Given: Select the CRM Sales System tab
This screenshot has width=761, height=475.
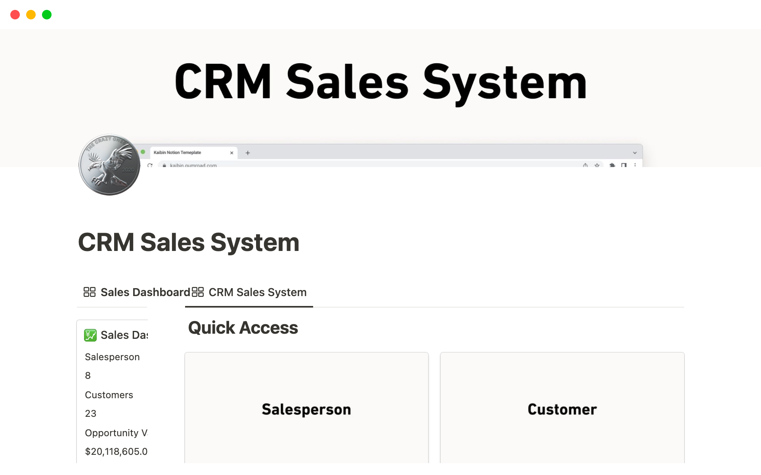Looking at the screenshot, I should coord(257,292).
